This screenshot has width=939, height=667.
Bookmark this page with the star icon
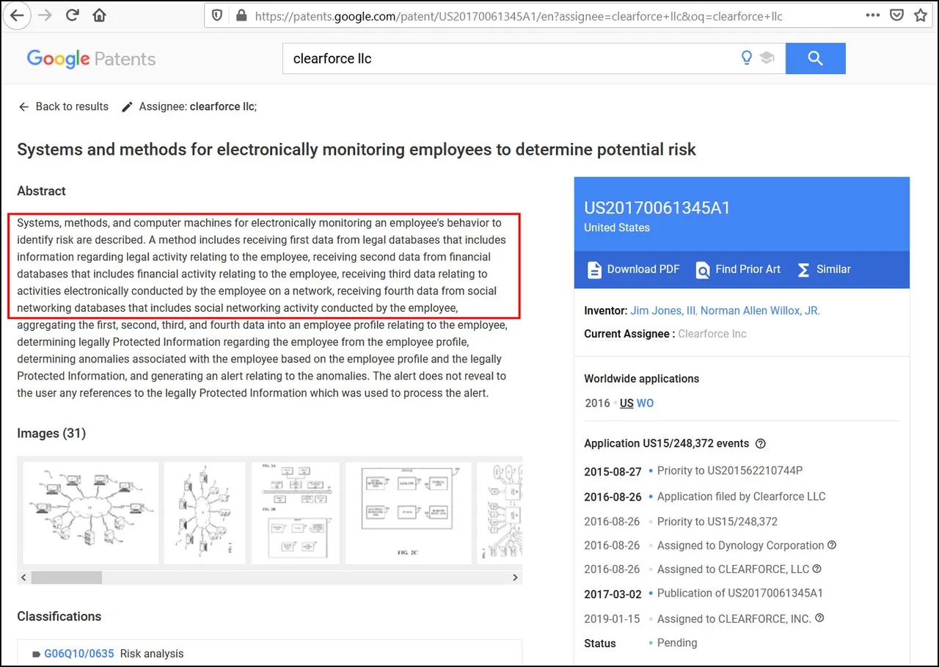921,15
